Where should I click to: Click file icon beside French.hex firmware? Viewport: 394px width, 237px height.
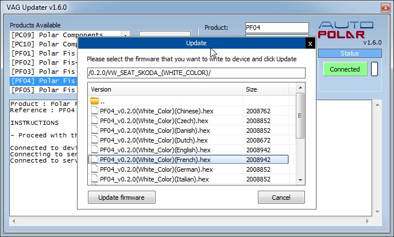pos(94,159)
